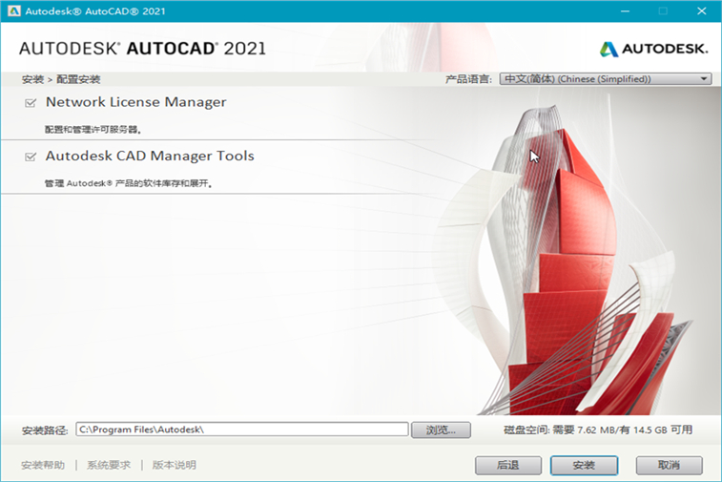The height and width of the screenshot is (482, 722).
Task: Toggle the Autodesk CAD Manager Tools checkbox
Action: coord(31,157)
